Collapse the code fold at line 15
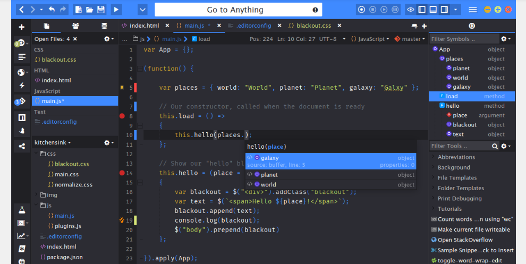This screenshot has height=264, width=526. click(x=140, y=183)
